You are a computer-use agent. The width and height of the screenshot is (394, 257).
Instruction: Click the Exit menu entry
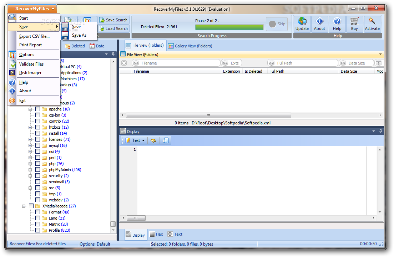click(34, 101)
